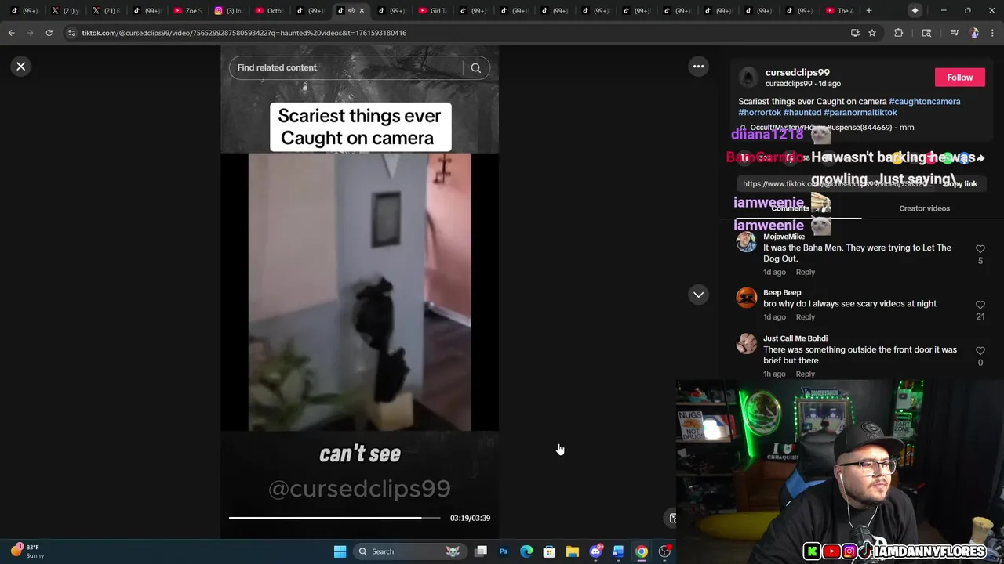Click username MojaveMike
Screen dimensions: 1004x564
coord(784,237)
